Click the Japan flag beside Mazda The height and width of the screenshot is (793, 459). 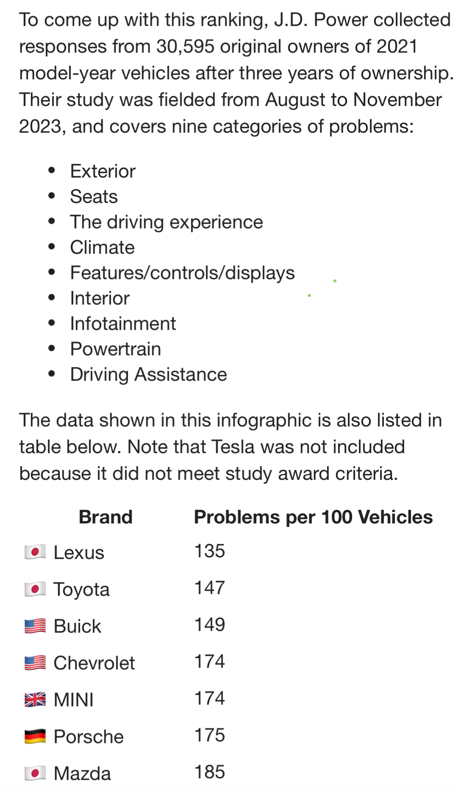(x=35, y=774)
